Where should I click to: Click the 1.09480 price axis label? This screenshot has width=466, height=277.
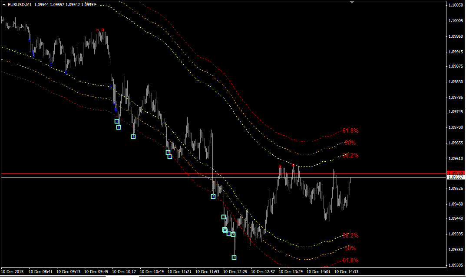456,204
